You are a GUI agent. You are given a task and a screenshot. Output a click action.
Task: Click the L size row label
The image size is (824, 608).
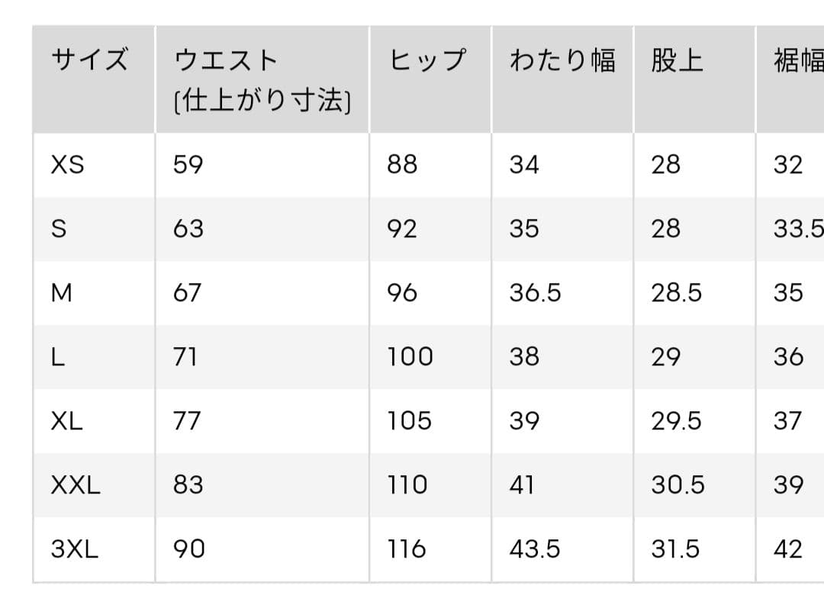[57, 357]
